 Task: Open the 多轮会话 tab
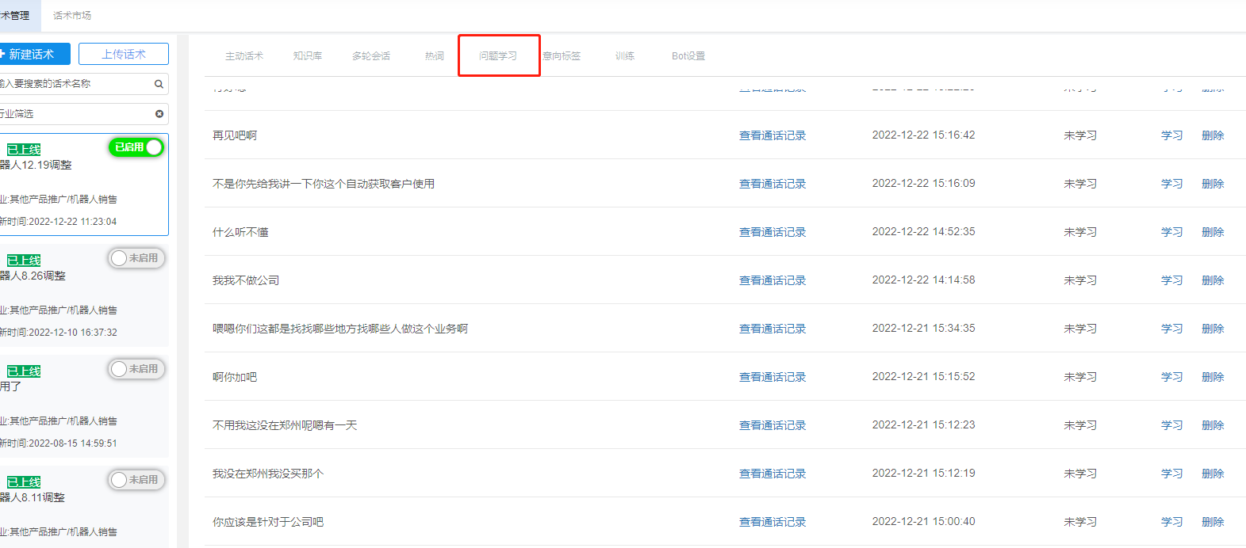371,56
